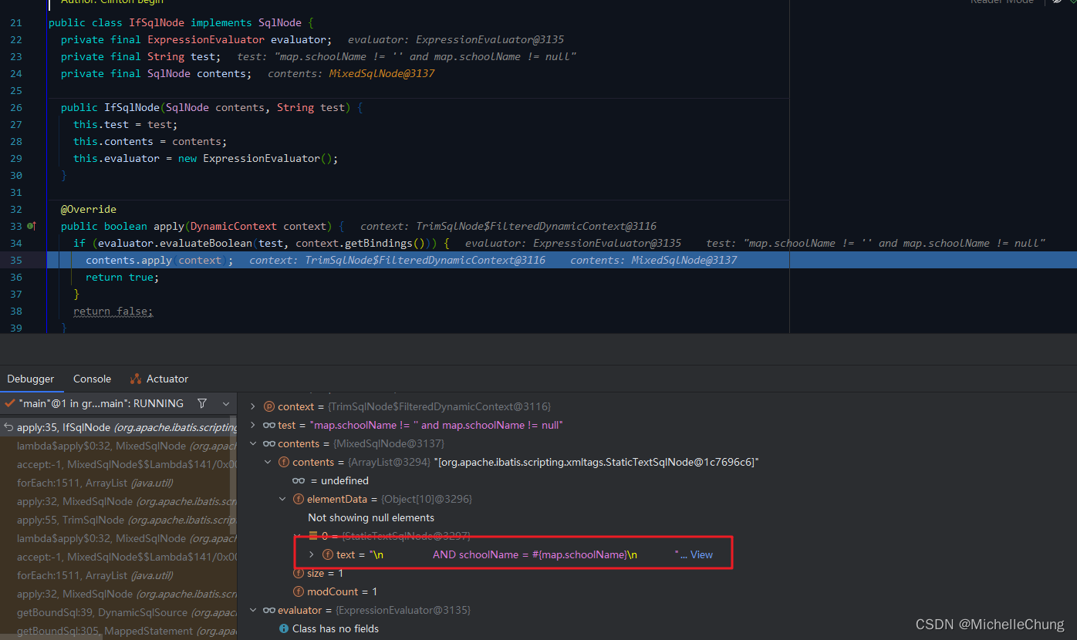Click the IfSqlNode class name in declaration
Viewport: 1077px width, 640px height.
(157, 22)
